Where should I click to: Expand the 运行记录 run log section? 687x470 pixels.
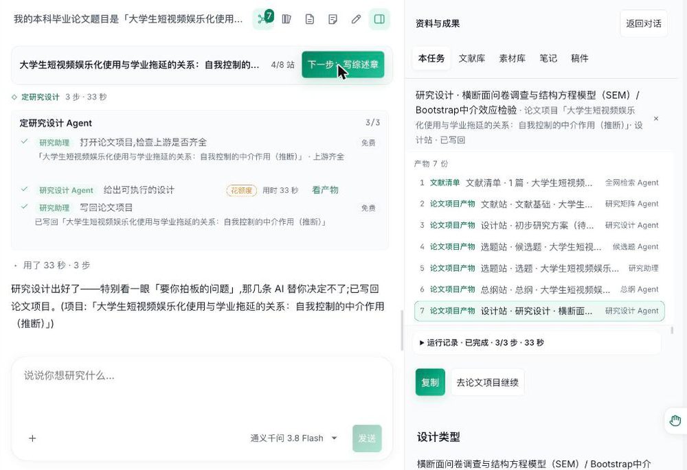pyautogui.click(x=537, y=342)
